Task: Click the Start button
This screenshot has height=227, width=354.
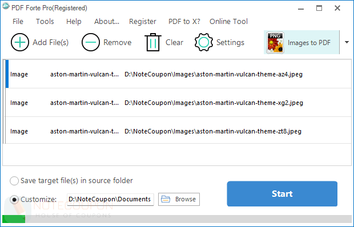Action: pyautogui.click(x=282, y=194)
